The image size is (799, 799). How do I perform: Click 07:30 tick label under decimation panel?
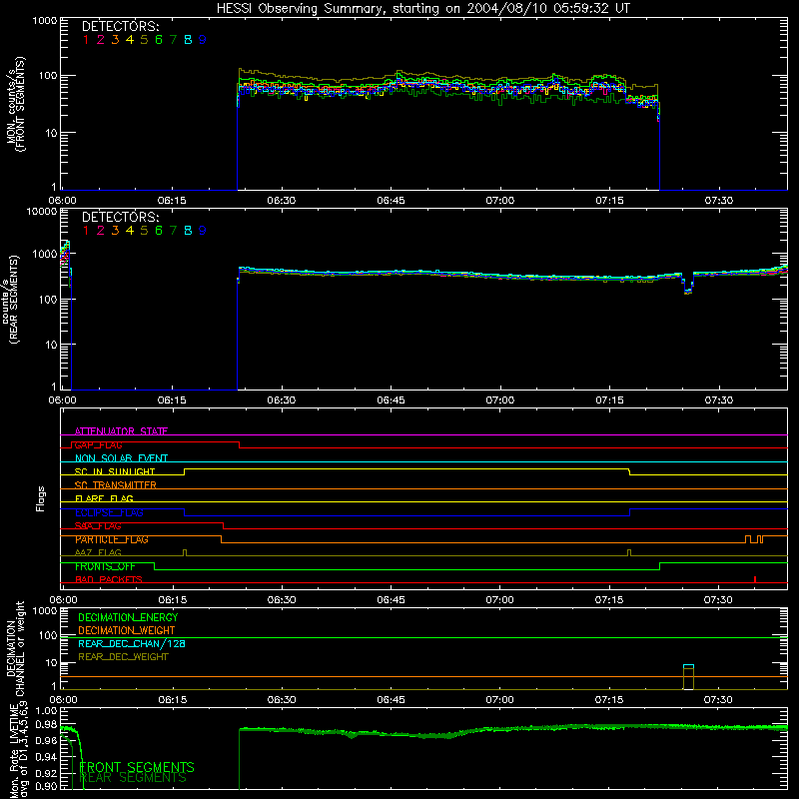pos(718,700)
